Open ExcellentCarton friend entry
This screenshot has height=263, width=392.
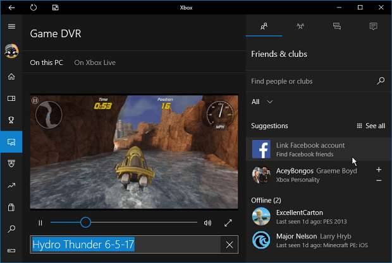[x=319, y=217]
